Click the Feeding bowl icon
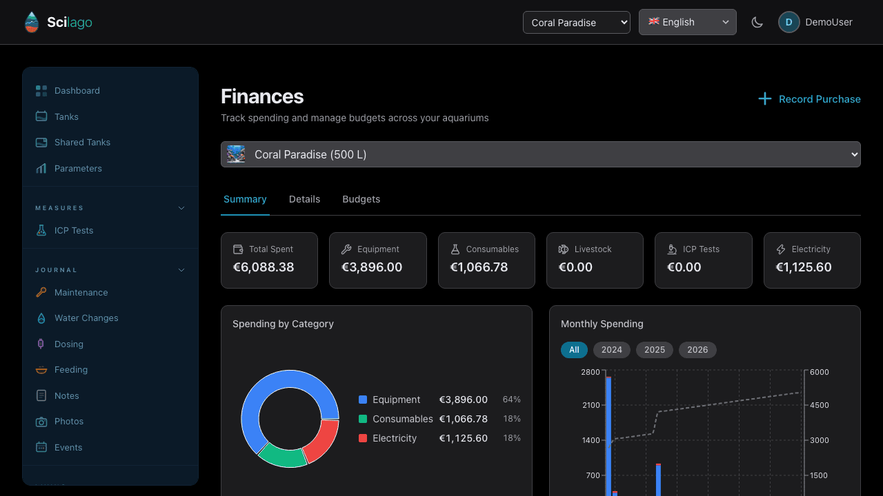The width and height of the screenshot is (883, 496). point(41,370)
